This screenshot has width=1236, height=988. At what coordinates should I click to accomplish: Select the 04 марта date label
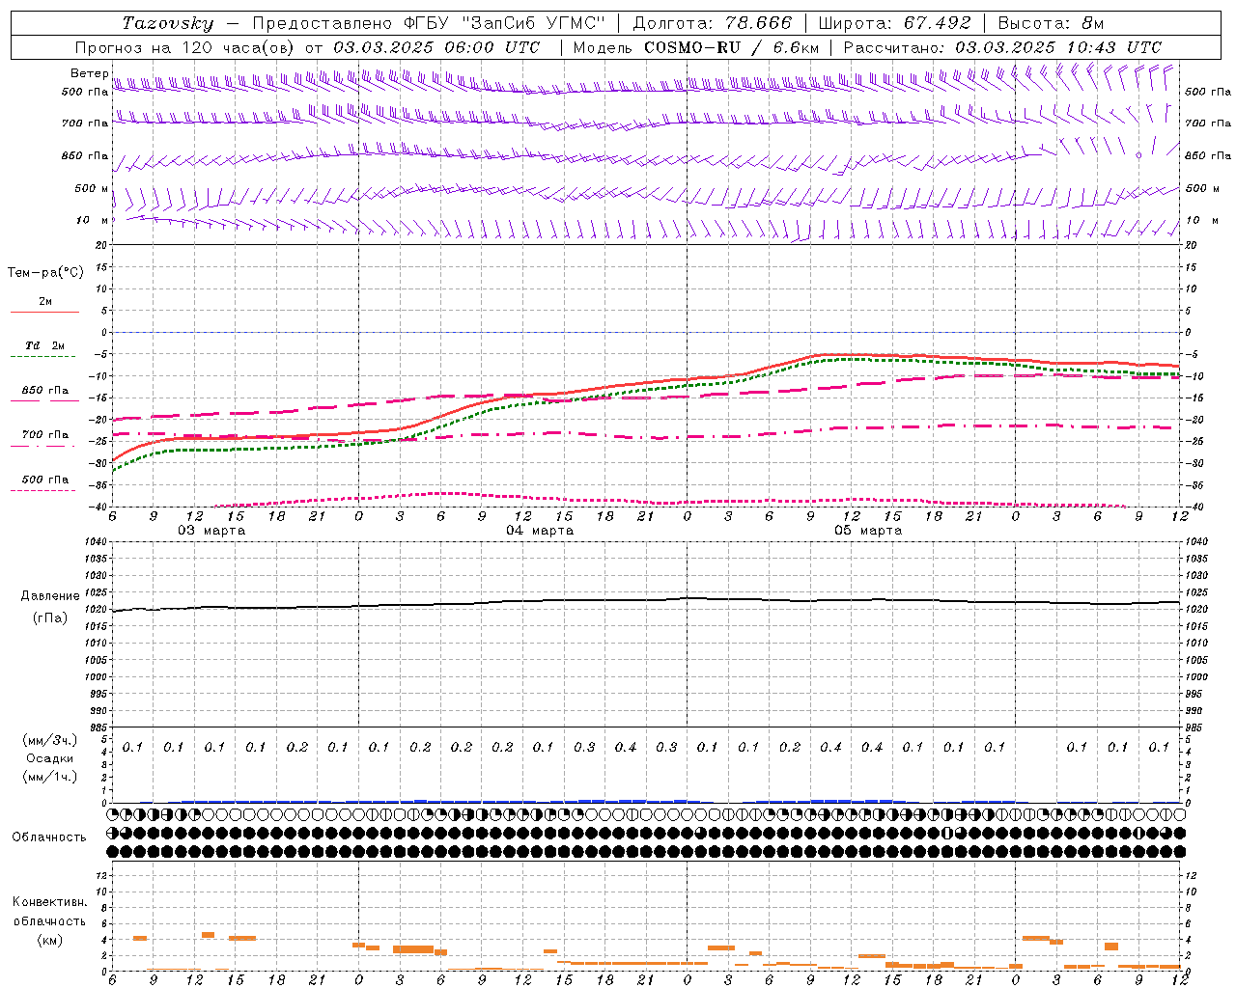[541, 531]
